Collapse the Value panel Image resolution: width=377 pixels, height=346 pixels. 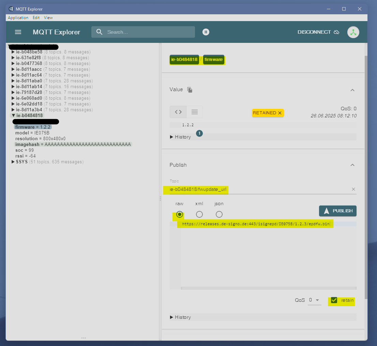[352, 90]
